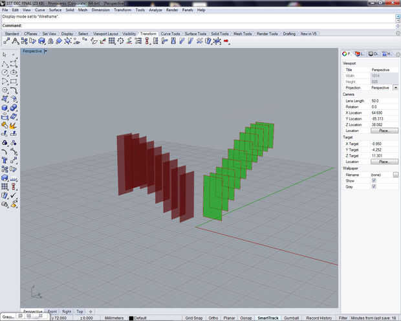Click the Grasshopper button at bottom left
This screenshot has height=321, width=401.
8,316
